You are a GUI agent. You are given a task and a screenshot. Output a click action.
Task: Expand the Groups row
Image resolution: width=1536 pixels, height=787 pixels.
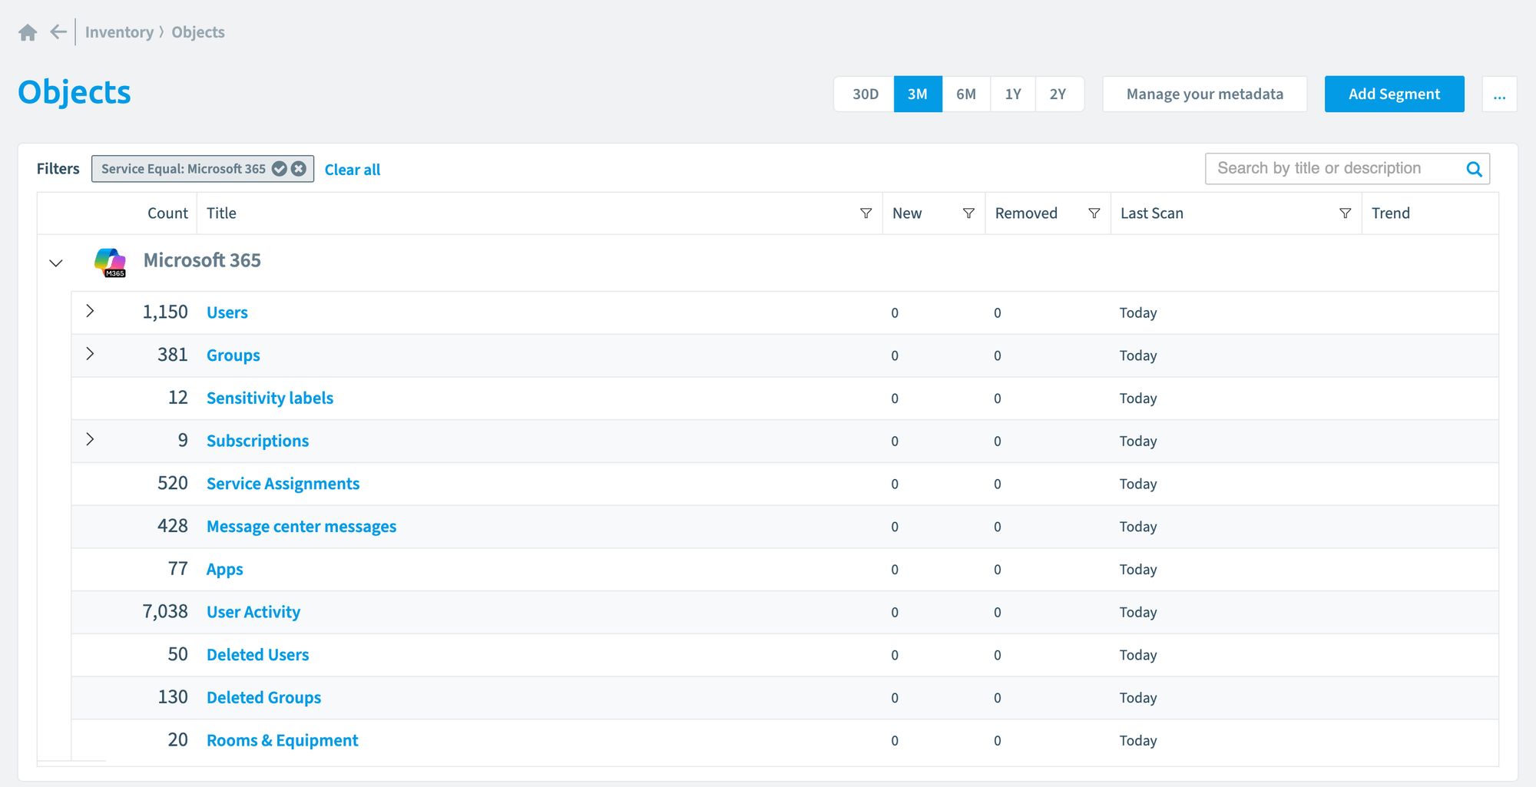[x=90, y=354]
